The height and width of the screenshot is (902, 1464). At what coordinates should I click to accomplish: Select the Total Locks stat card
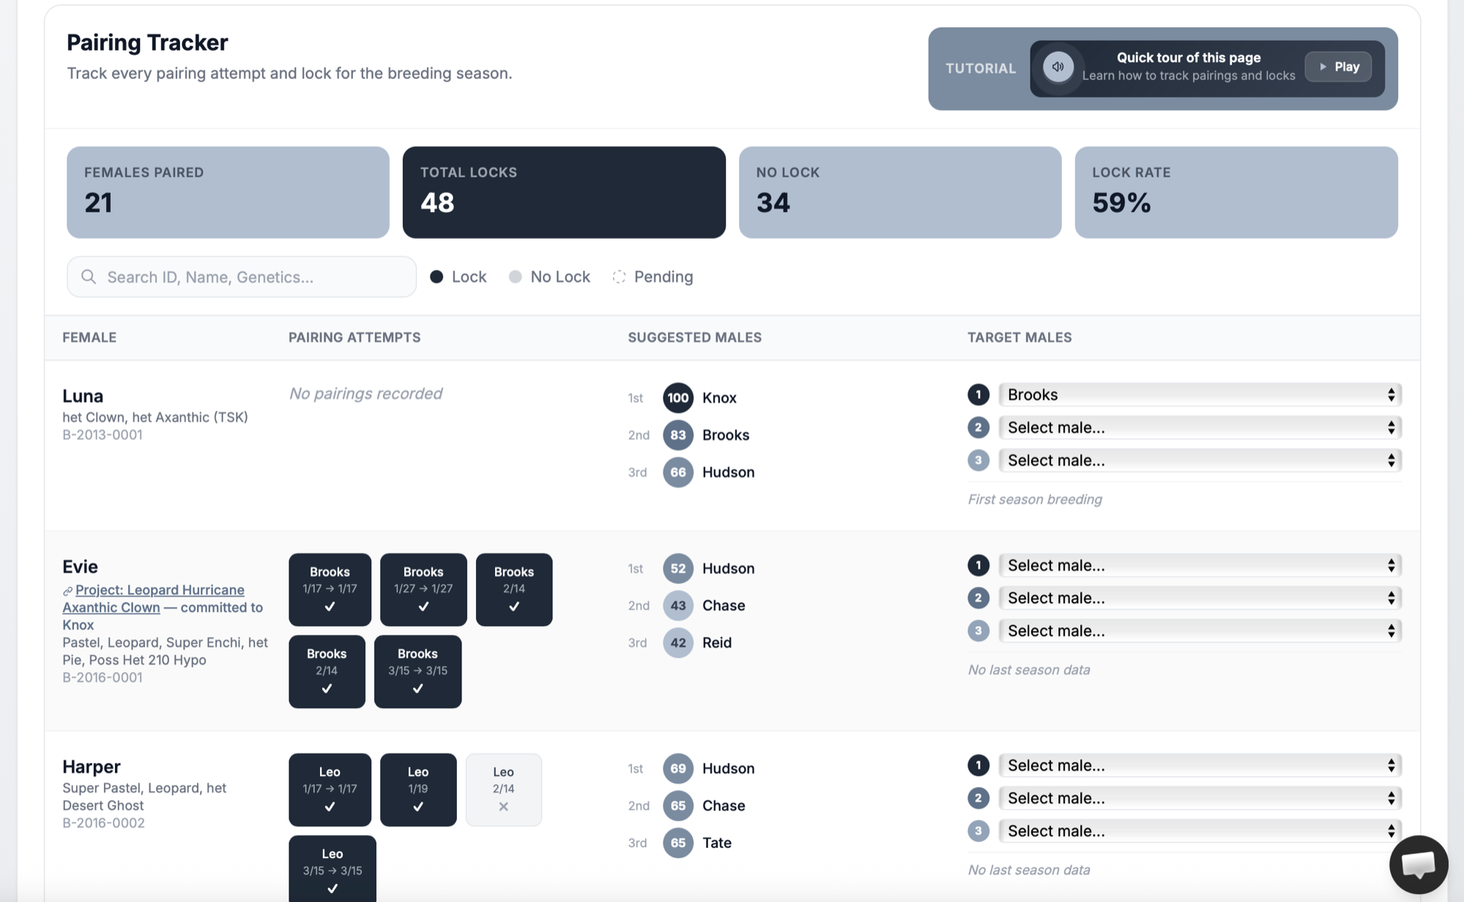563,193
